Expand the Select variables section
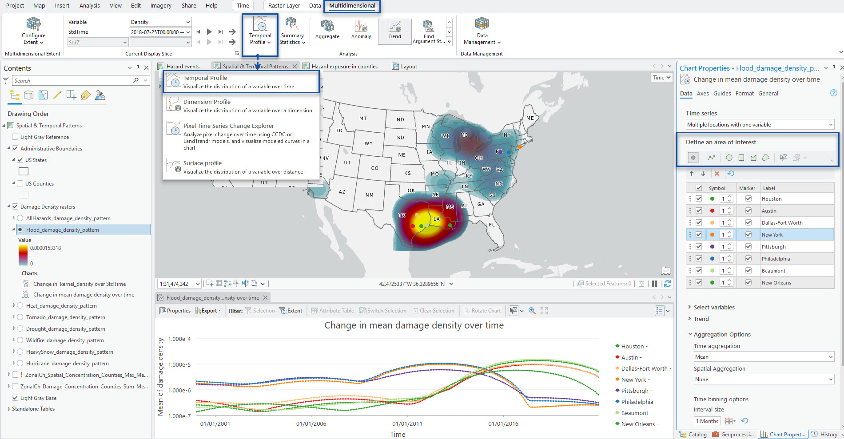Screen dimensions: 844x439 click(x=690, y=307)
